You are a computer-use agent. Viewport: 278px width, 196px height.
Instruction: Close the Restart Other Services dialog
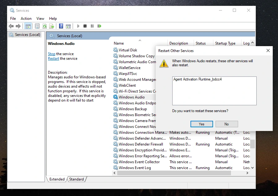(x=268, y=50)
